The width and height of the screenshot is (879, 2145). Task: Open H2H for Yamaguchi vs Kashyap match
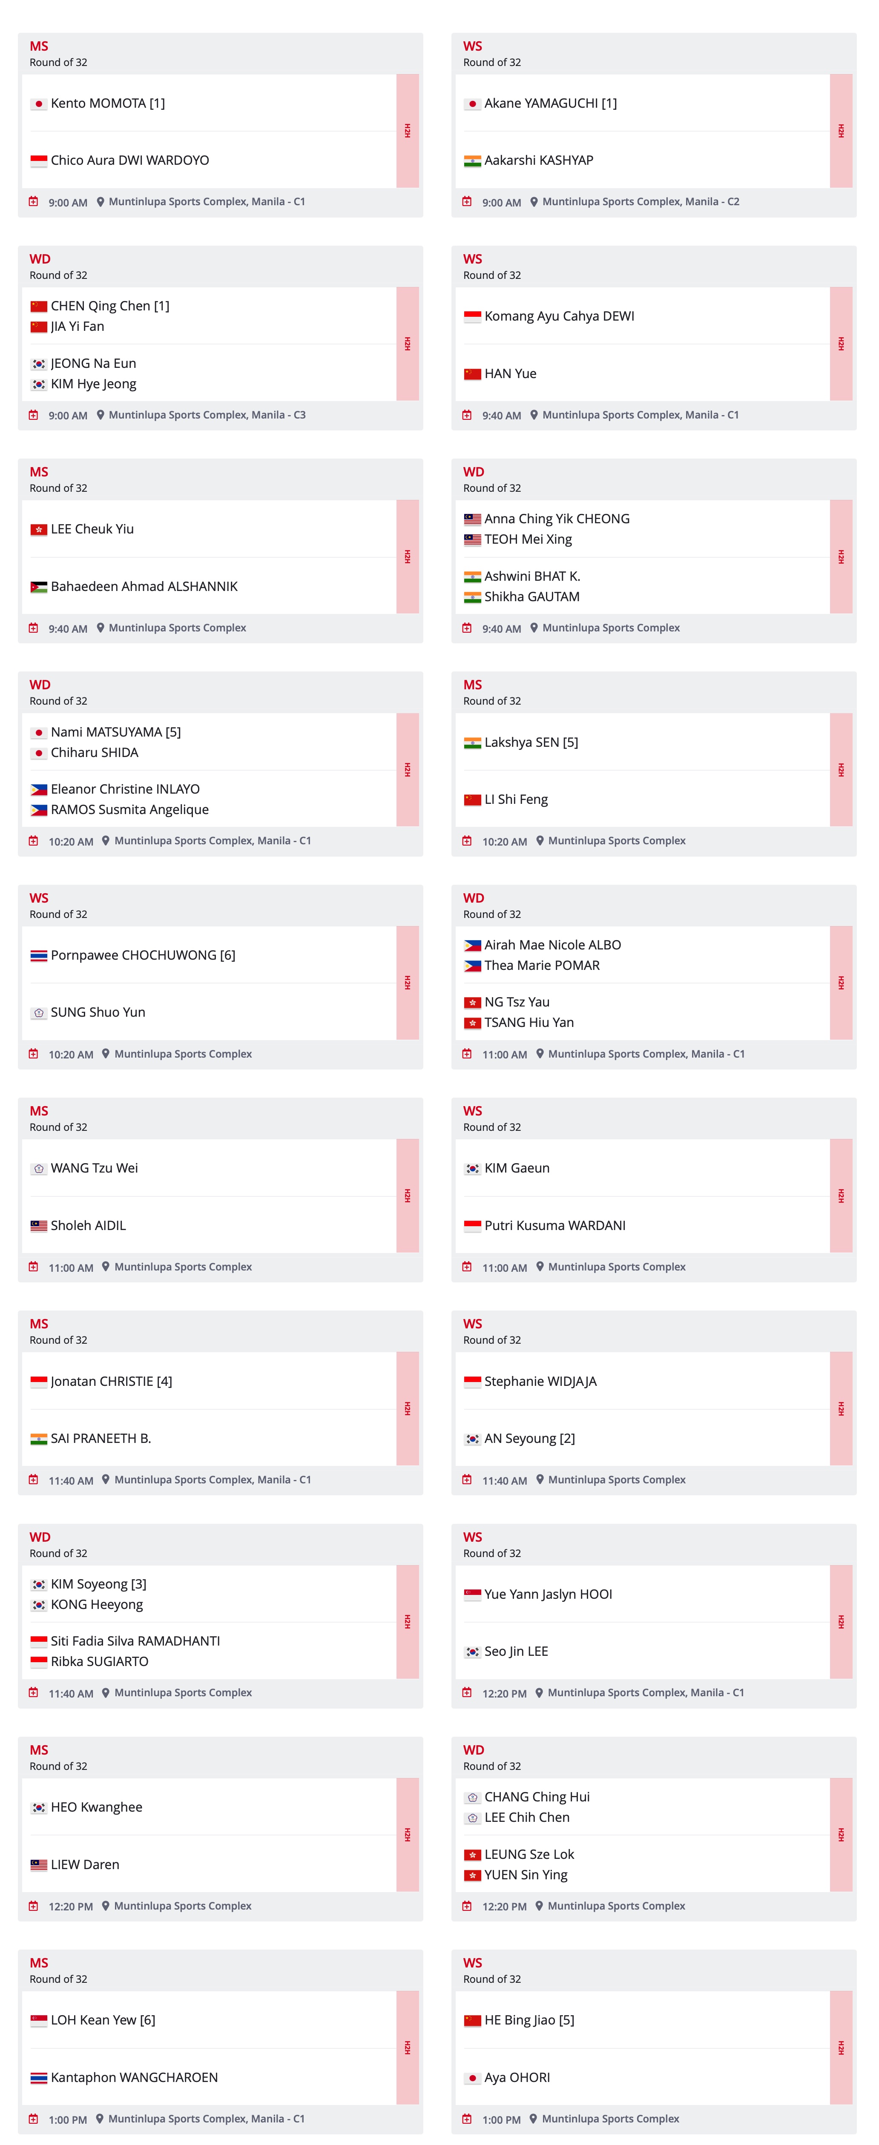(x=841, y=131)
